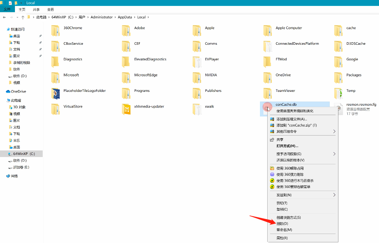Viewport: 379px width, 243px height.
Task: Switch to the 主页 ribbon tab
Action: tap(22, 9)
